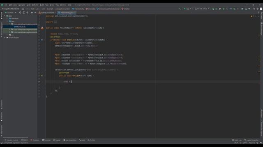Click the Select Opened File target icon

(x=20, y=13)
